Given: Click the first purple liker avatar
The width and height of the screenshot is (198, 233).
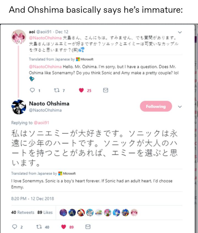Looking at the screenshot, I should click(x=63, y=213).
